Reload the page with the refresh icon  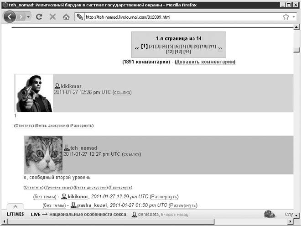click(x=39, y=16)
